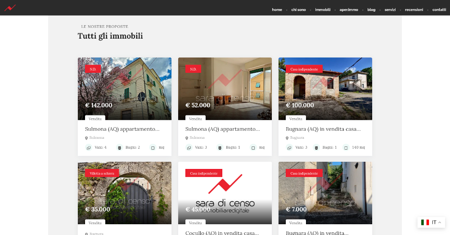Click Casa indipendente tag on €100.000 listing

point(304,69)
